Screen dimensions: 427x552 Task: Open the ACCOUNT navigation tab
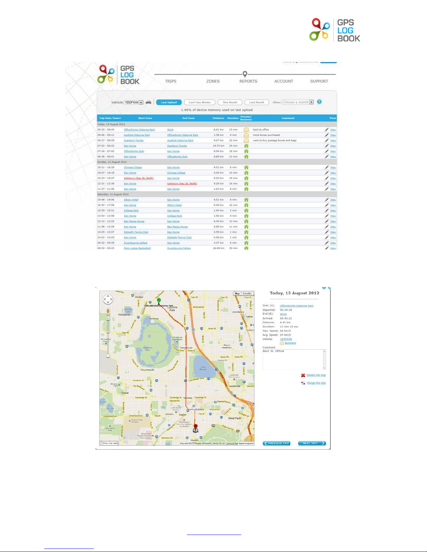pyautogui.click(x=284, y=81)
